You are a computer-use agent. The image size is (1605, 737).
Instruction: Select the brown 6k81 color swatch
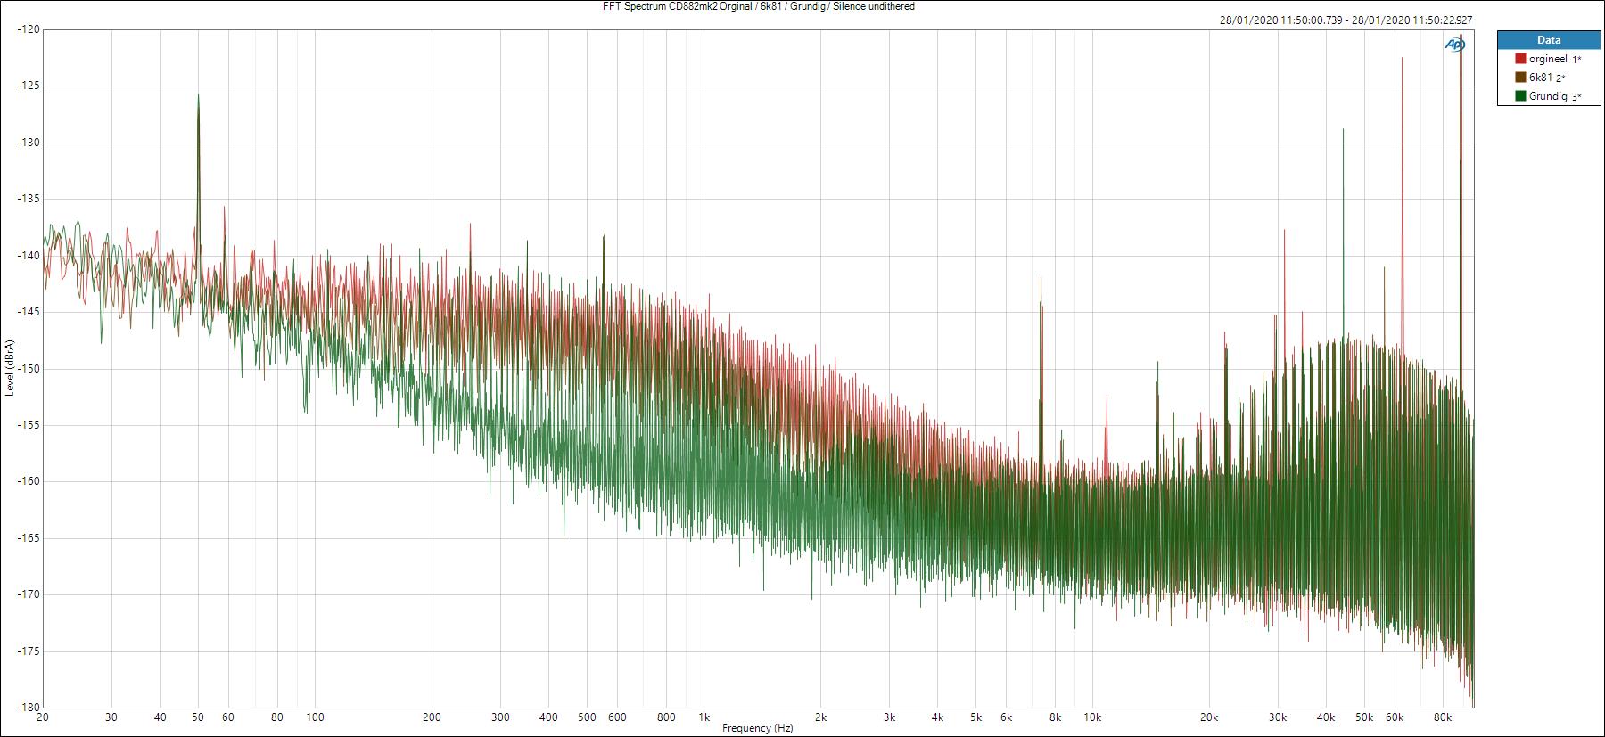[x=1520, y=78]
